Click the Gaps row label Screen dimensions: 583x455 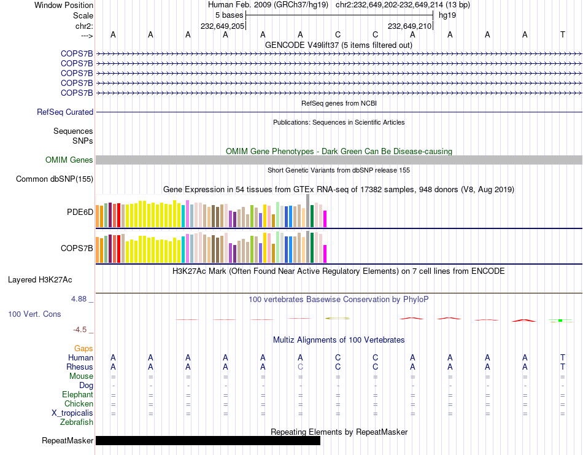tap(83, 349)
